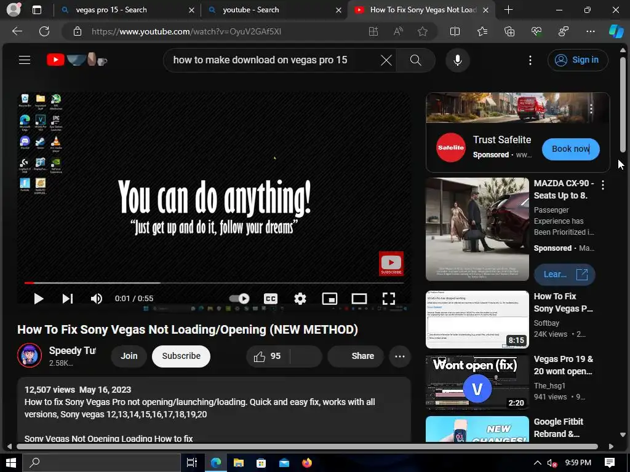
Task: Skip to the next video
Action: (67, 298)
